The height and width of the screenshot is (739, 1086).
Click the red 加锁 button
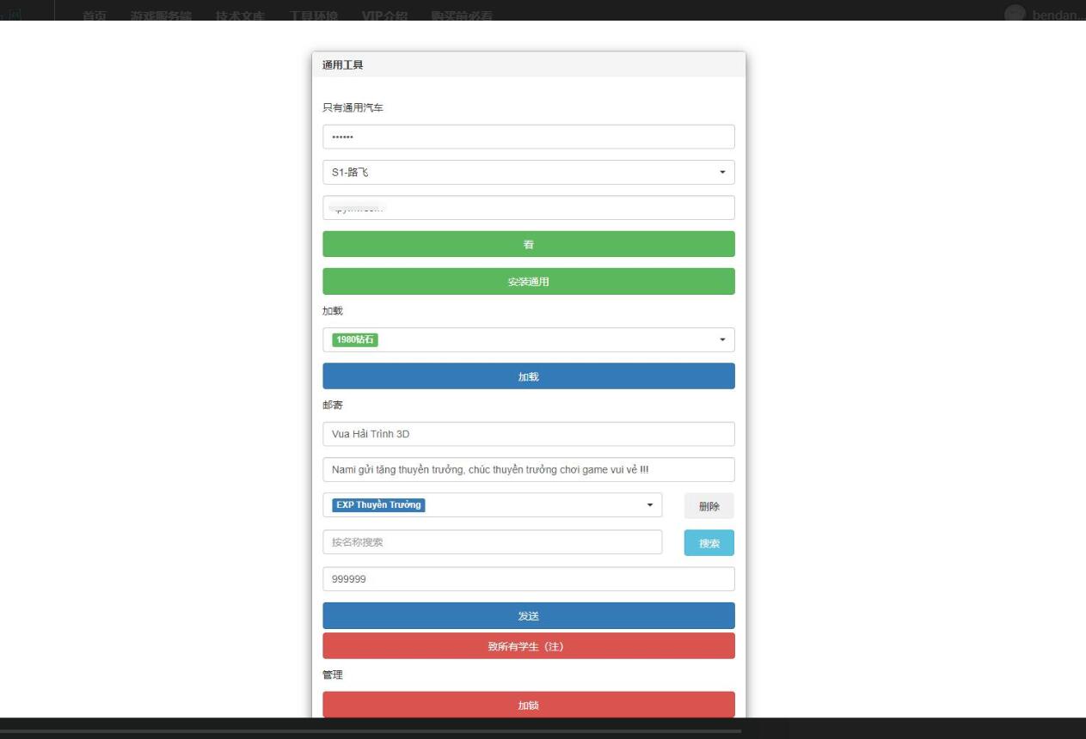528,705
